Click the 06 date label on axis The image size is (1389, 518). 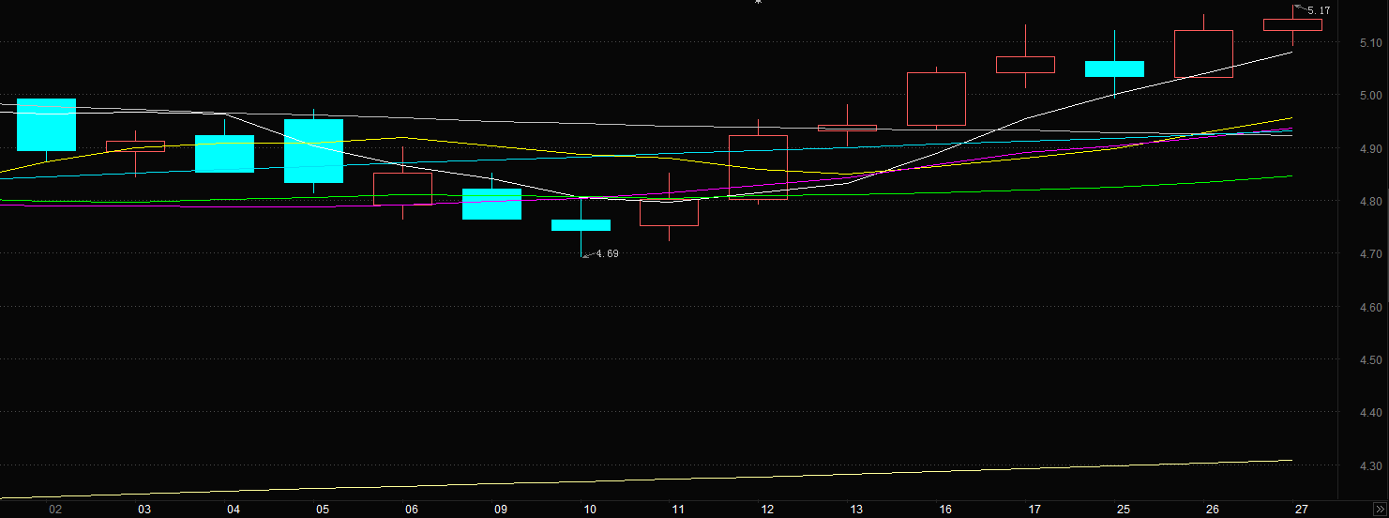pos(412,510)
